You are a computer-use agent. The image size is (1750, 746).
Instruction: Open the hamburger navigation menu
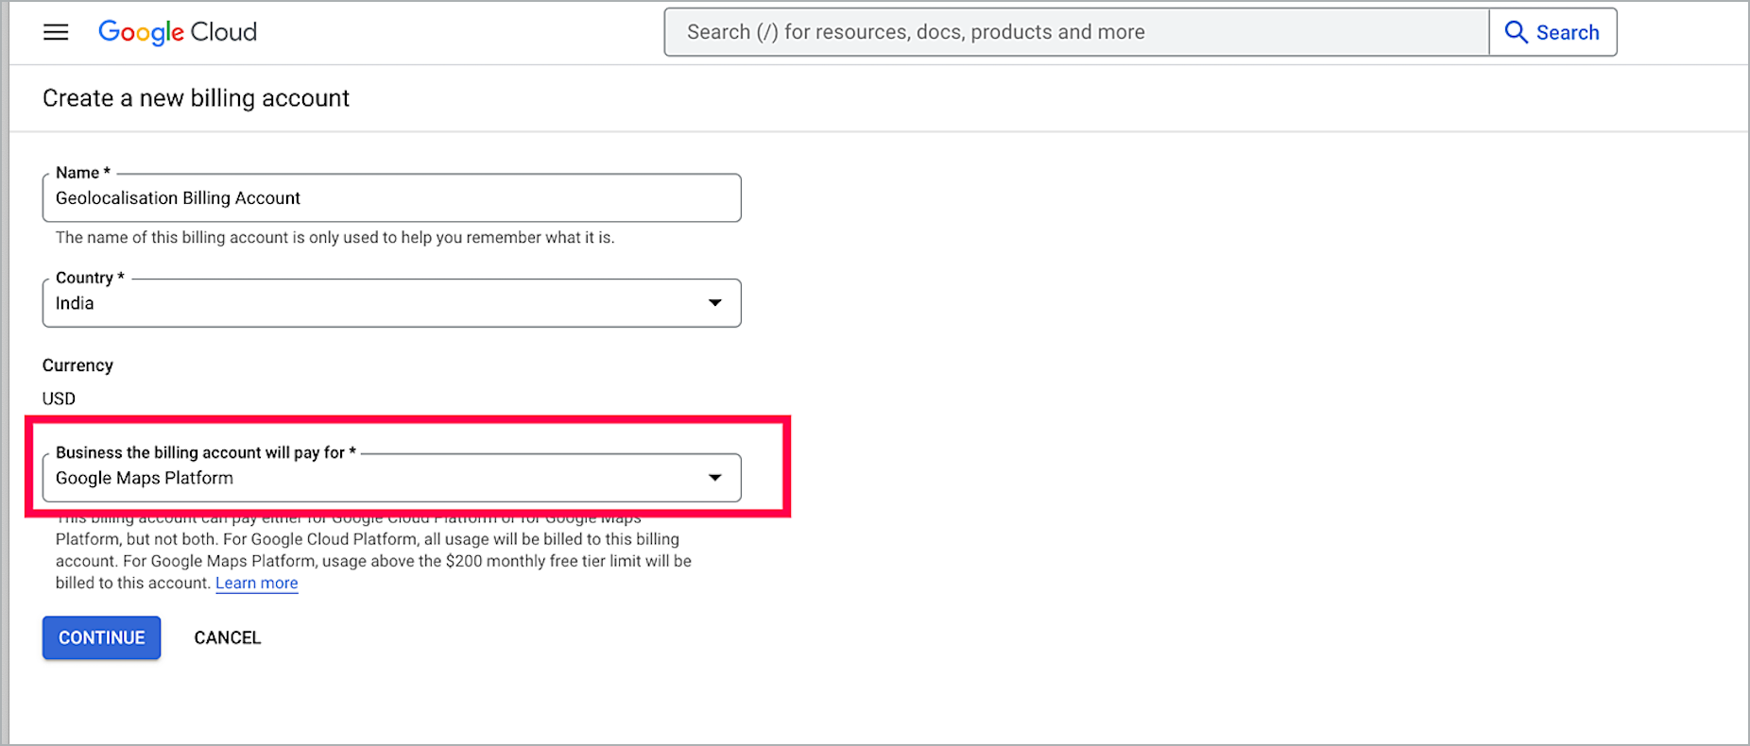pyautogui.click(x=56, y=32)
